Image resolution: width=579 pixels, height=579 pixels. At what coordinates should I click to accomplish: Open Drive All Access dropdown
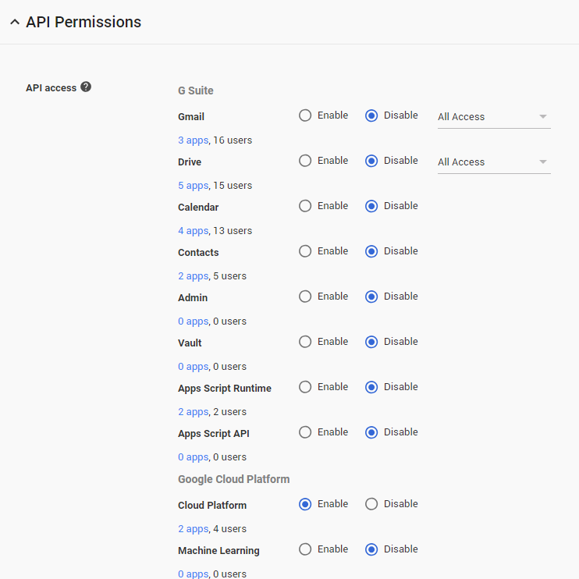pos(494,162)
